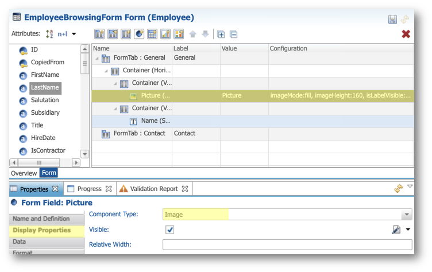The image size is (432, 272).
Task: Select the Name and Definition section
Action: pos(41,219)
